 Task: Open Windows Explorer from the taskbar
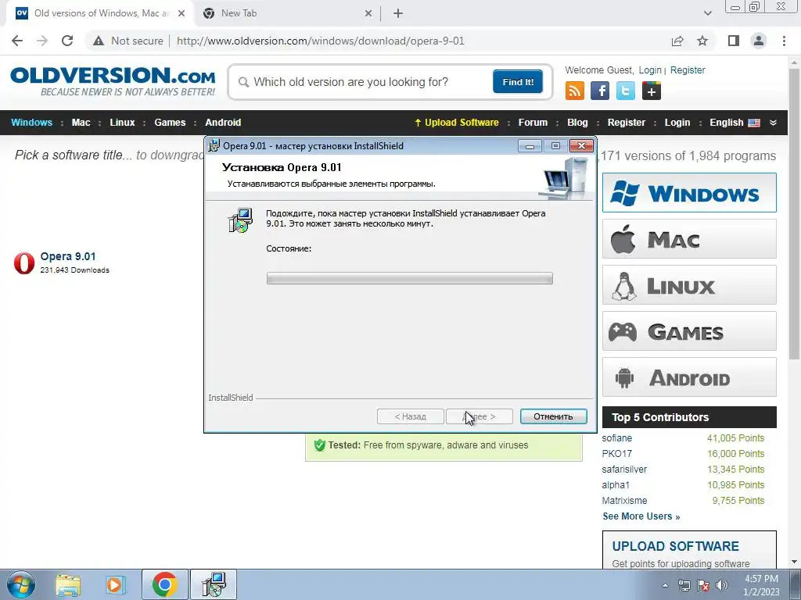click(x=68, y=585)
